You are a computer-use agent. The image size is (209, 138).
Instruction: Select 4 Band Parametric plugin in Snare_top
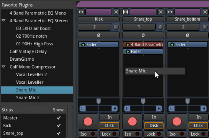[x=143, y=45]
